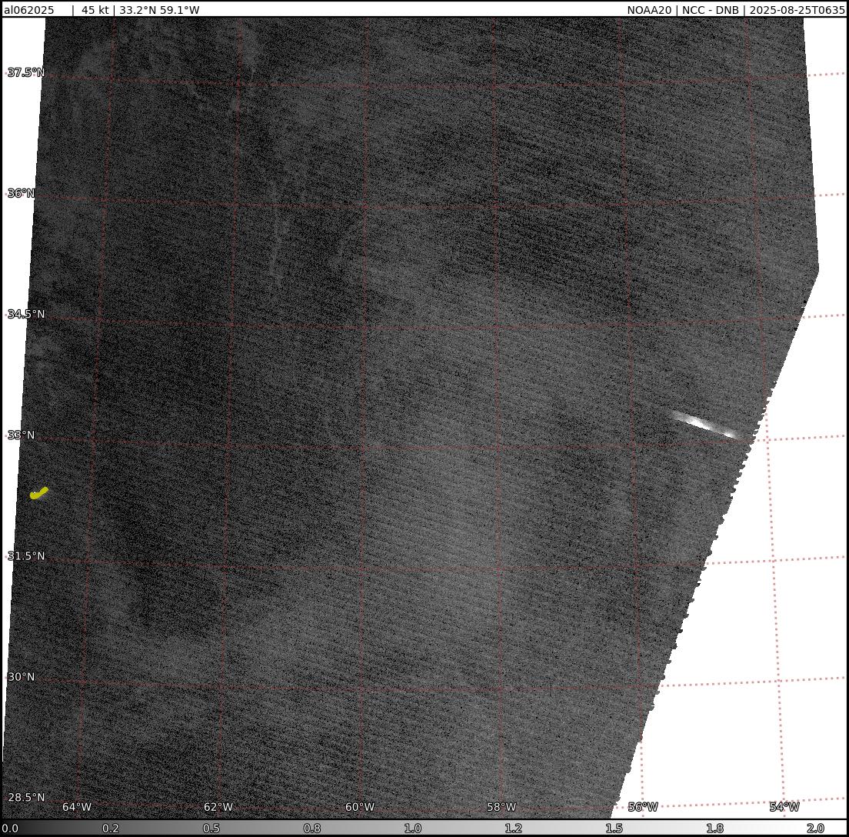Click the 37.5°N latitude label
The image size is (849, 837).
tap(26, 73)
